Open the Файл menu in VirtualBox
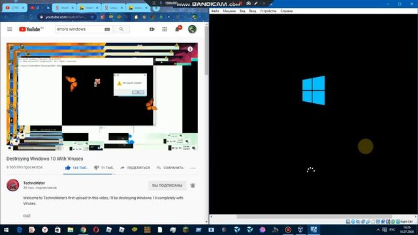The image size is (418, 235). click(x=215, y=11)
